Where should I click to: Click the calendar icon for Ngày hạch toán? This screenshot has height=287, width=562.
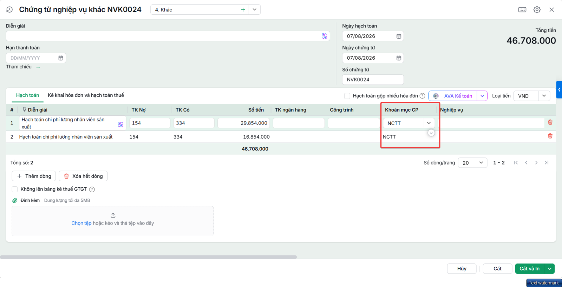[399, 36]
